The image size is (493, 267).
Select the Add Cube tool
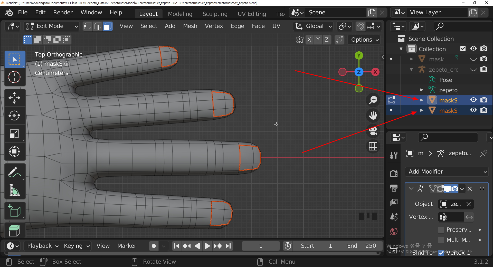click(x=15, y=211)
